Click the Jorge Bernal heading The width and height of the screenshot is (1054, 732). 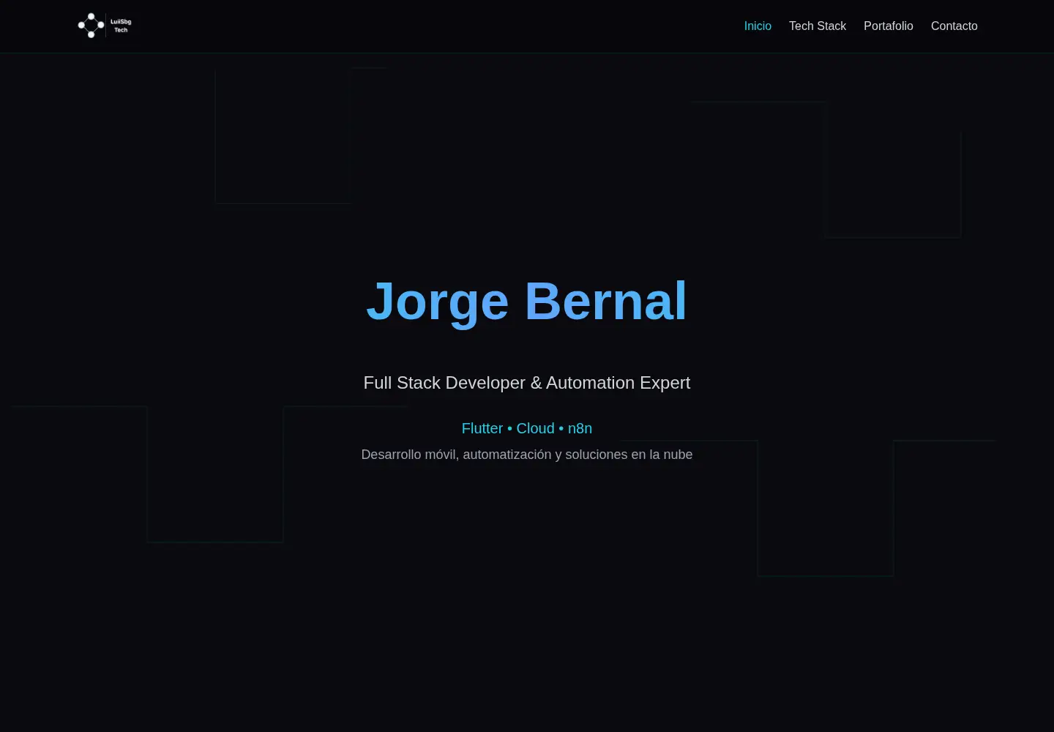tap(527, 301)
